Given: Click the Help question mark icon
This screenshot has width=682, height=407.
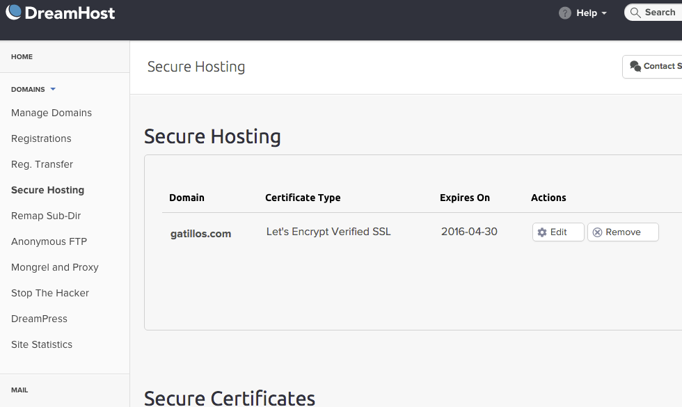Looking at the screenshot, I should tap(565, 13).
